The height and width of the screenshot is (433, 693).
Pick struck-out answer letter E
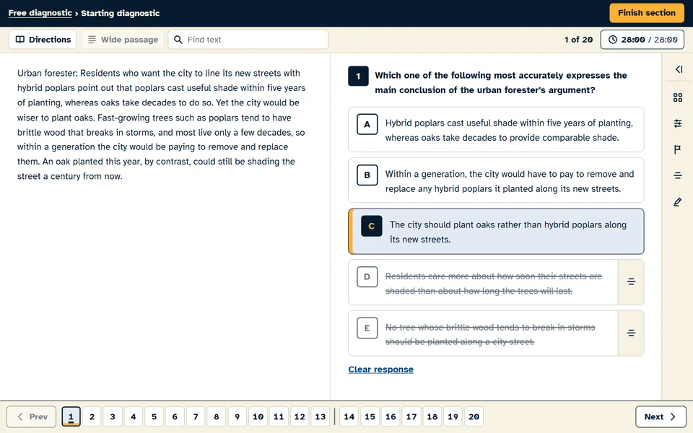(367, 328)
